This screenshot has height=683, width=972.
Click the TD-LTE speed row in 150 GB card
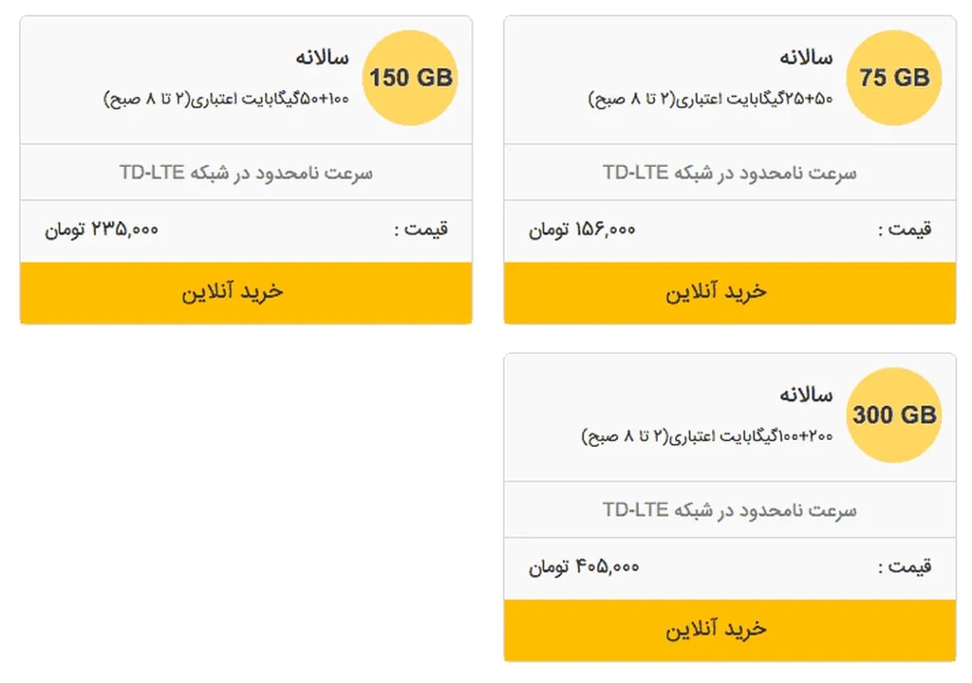point(246,173)
